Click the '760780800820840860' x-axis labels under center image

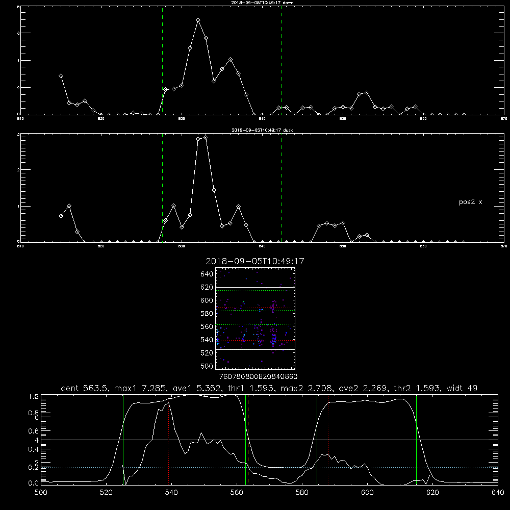(x=258, y=376)
